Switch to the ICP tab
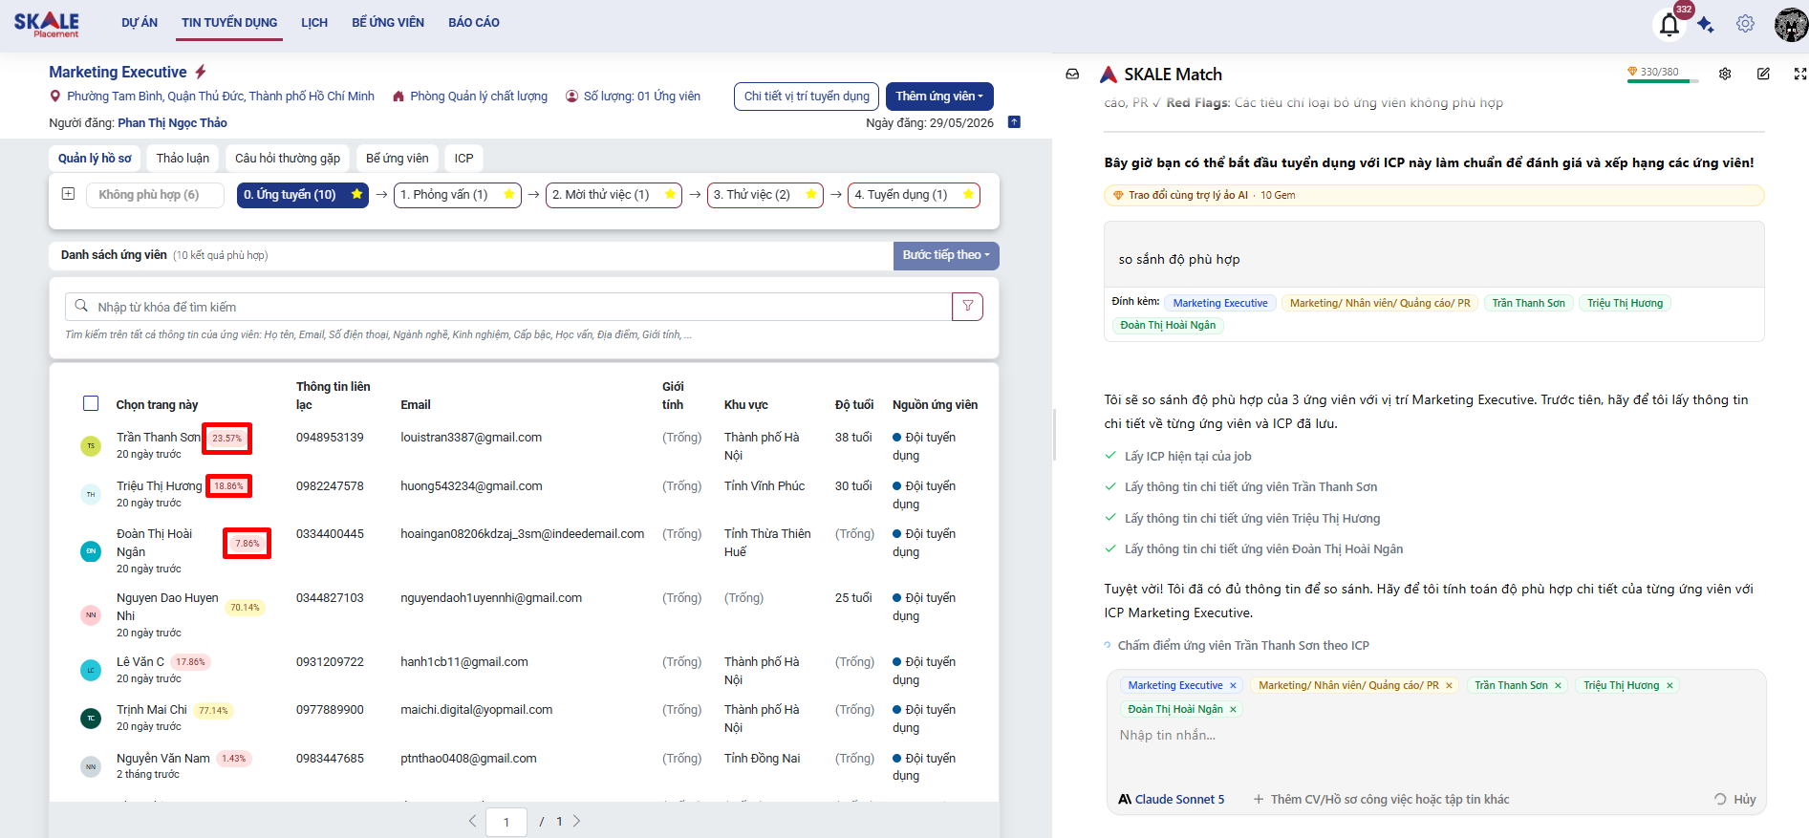This screenshot has width=1809, height=838. (463, 159)
